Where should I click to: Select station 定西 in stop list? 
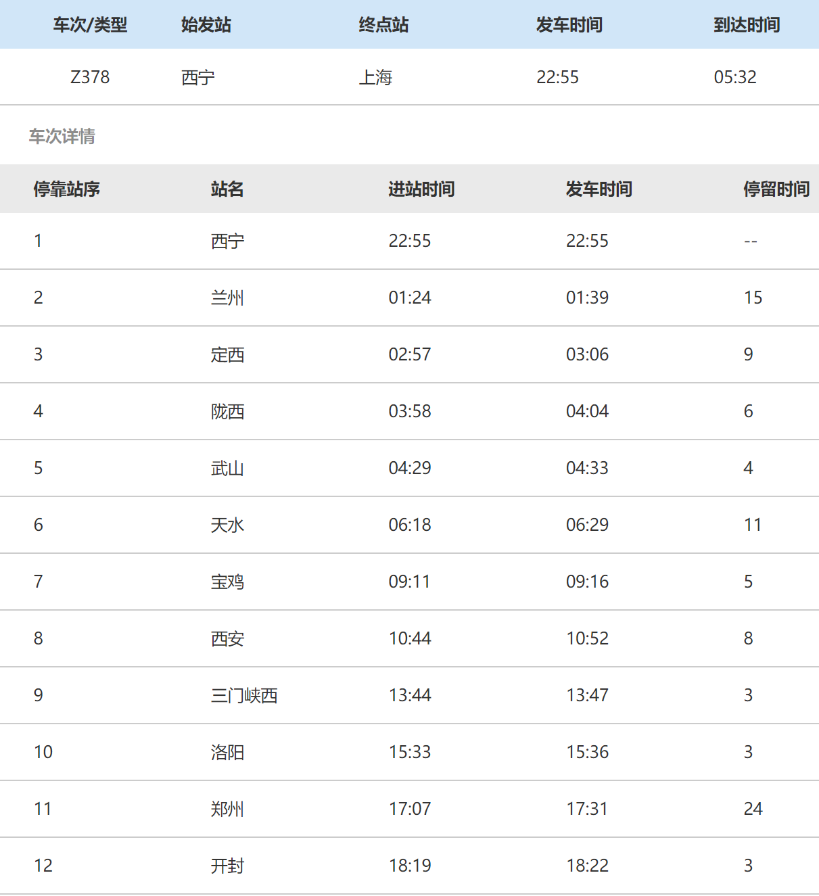tap(227, 355)
